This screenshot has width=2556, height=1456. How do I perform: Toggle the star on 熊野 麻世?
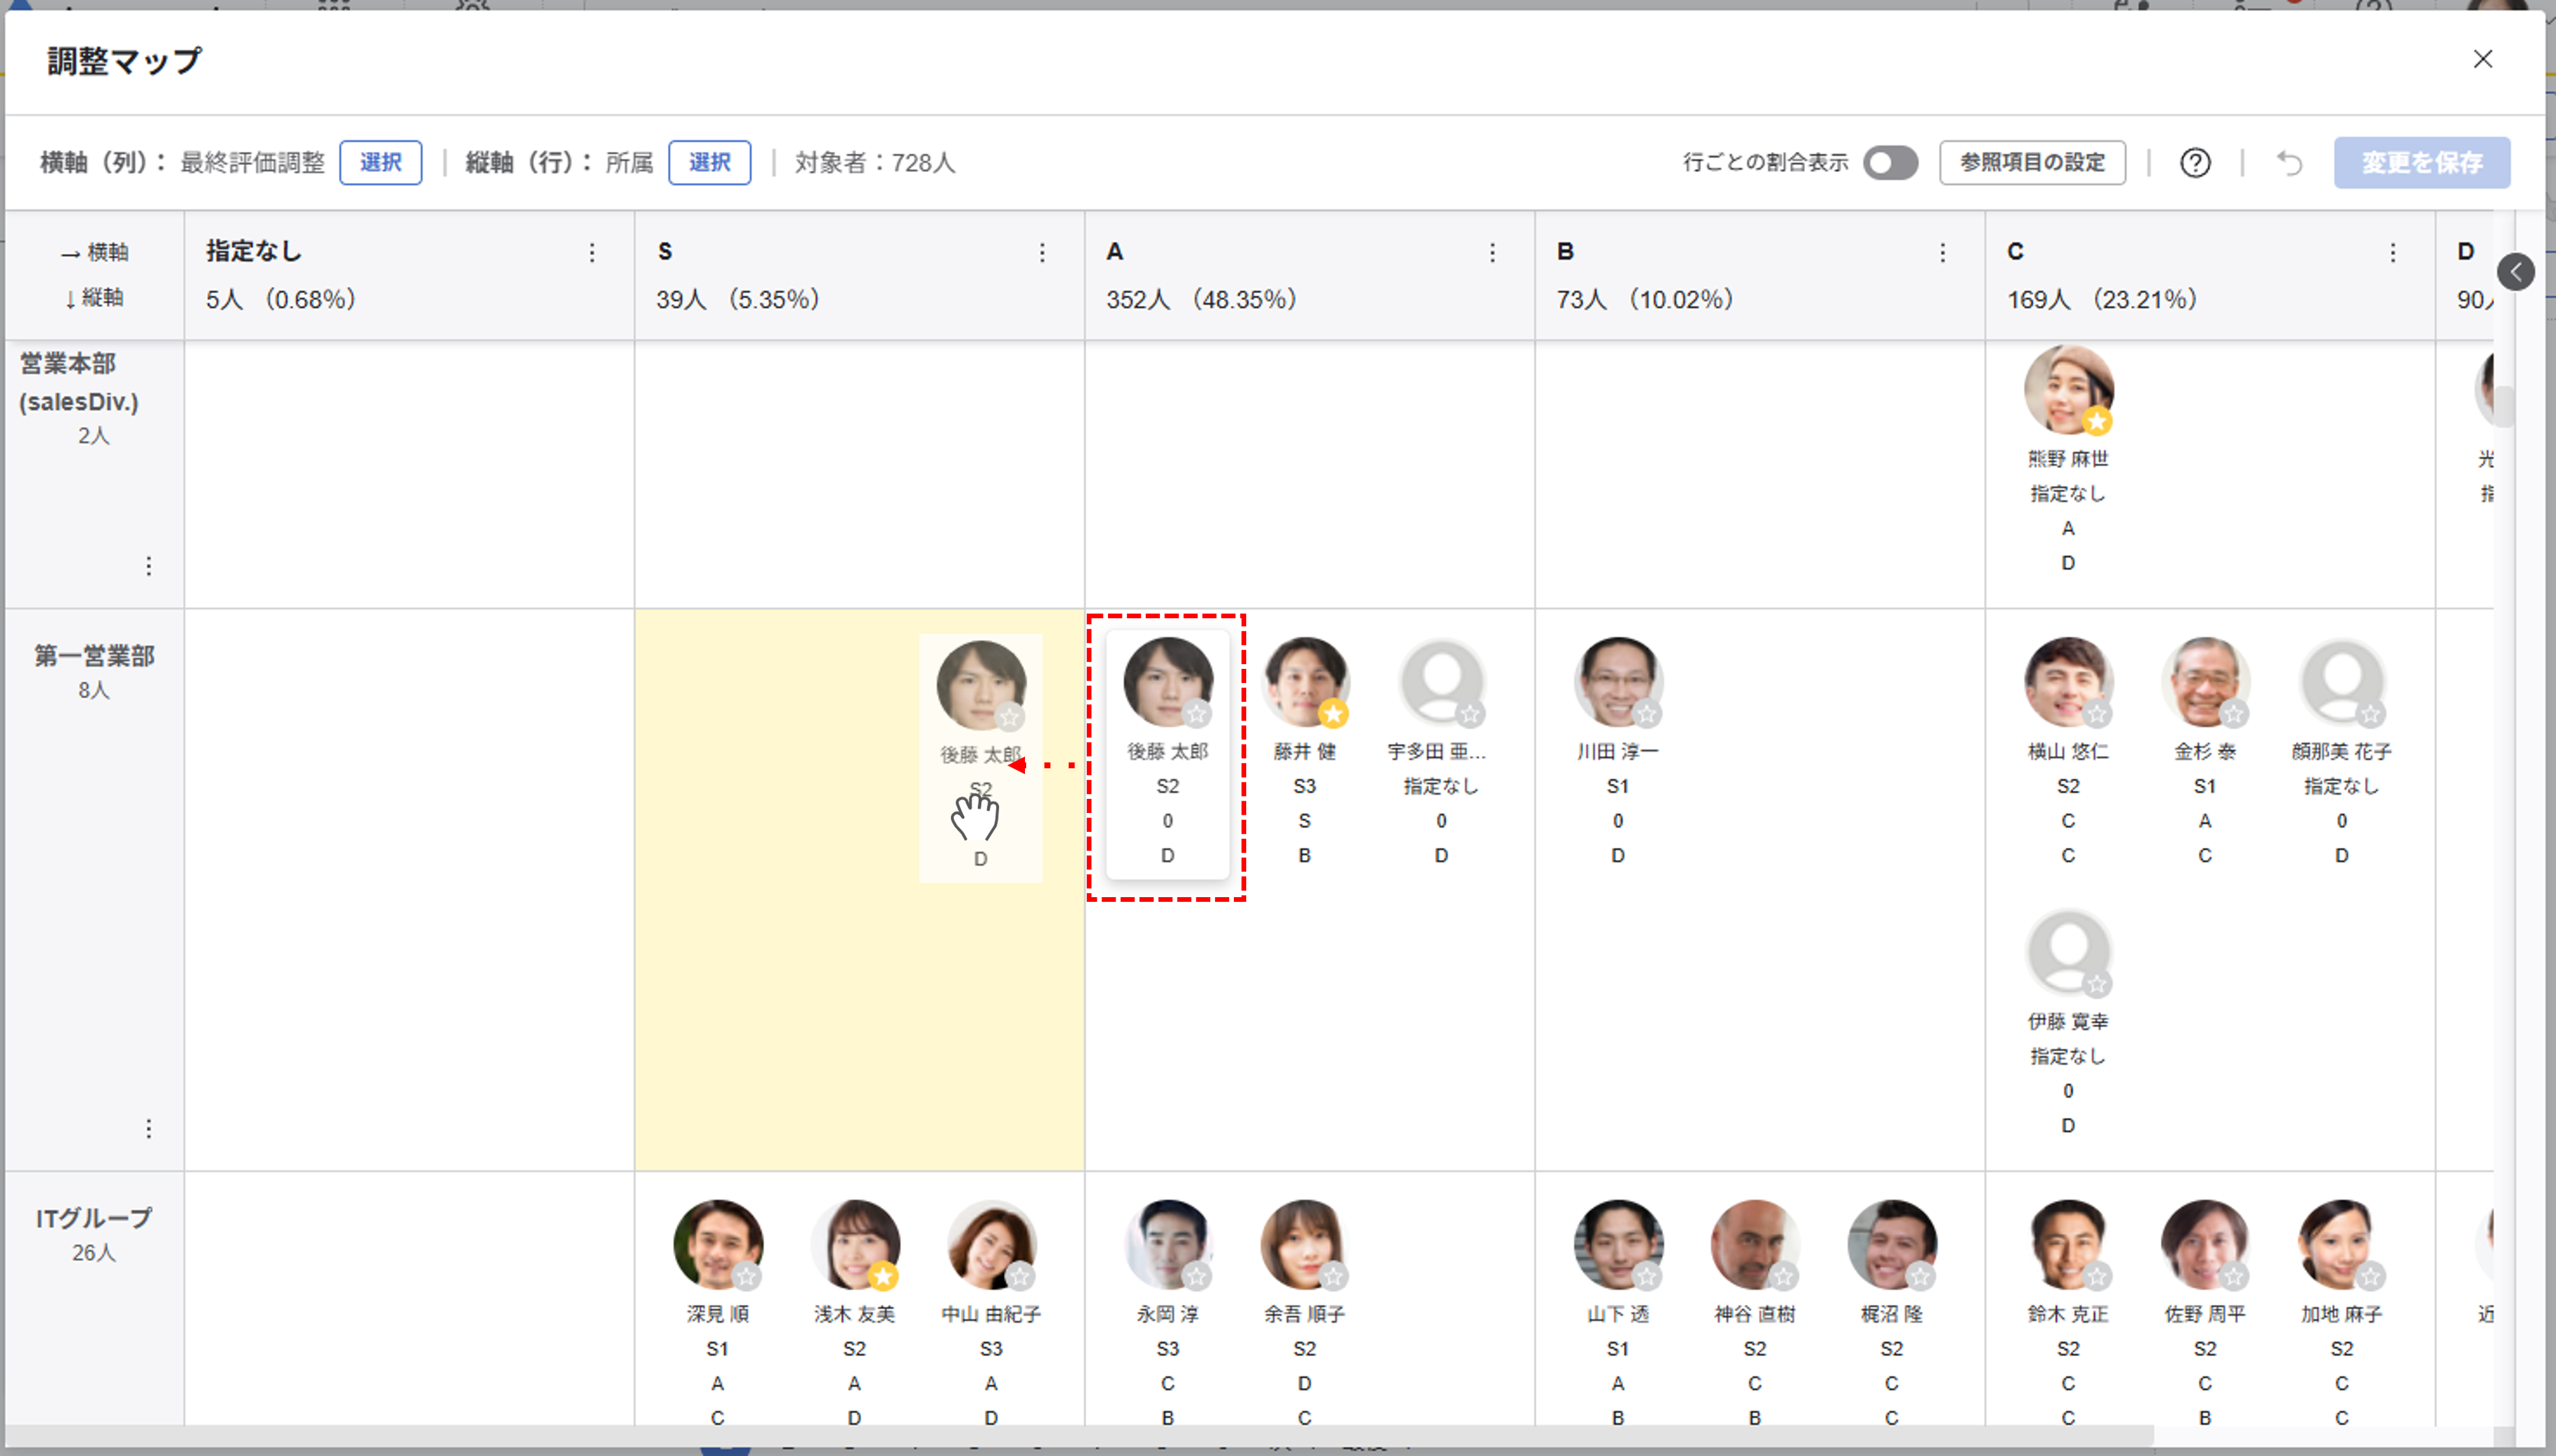coord(2097,422)
